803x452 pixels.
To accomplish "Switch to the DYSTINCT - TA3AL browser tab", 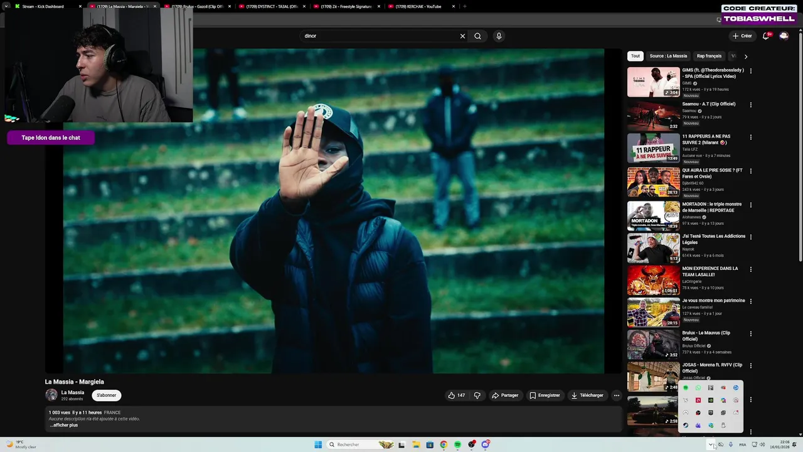I will tap(272, 6).
